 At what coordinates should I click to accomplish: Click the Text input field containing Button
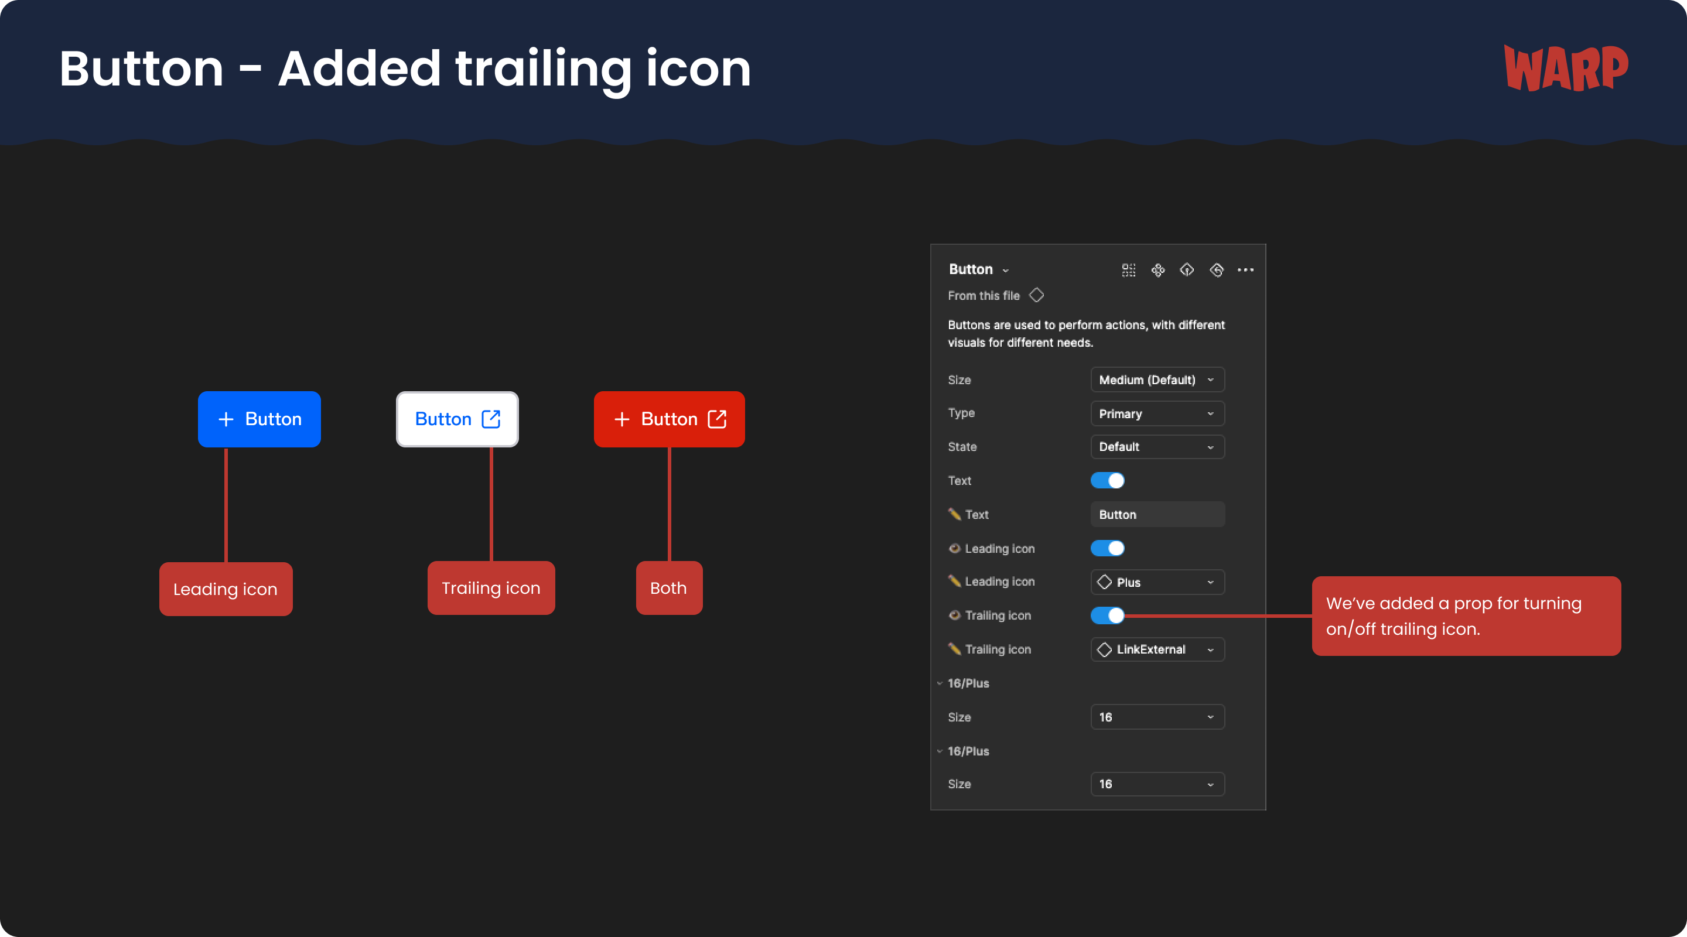coord(1157,515)
